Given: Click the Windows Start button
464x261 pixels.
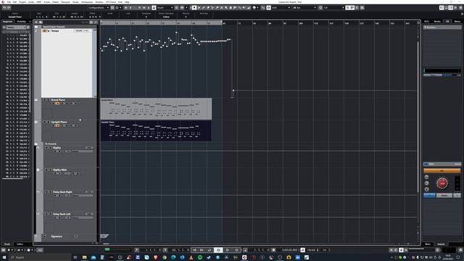Looking at the screenshot, I should (4, 257).
